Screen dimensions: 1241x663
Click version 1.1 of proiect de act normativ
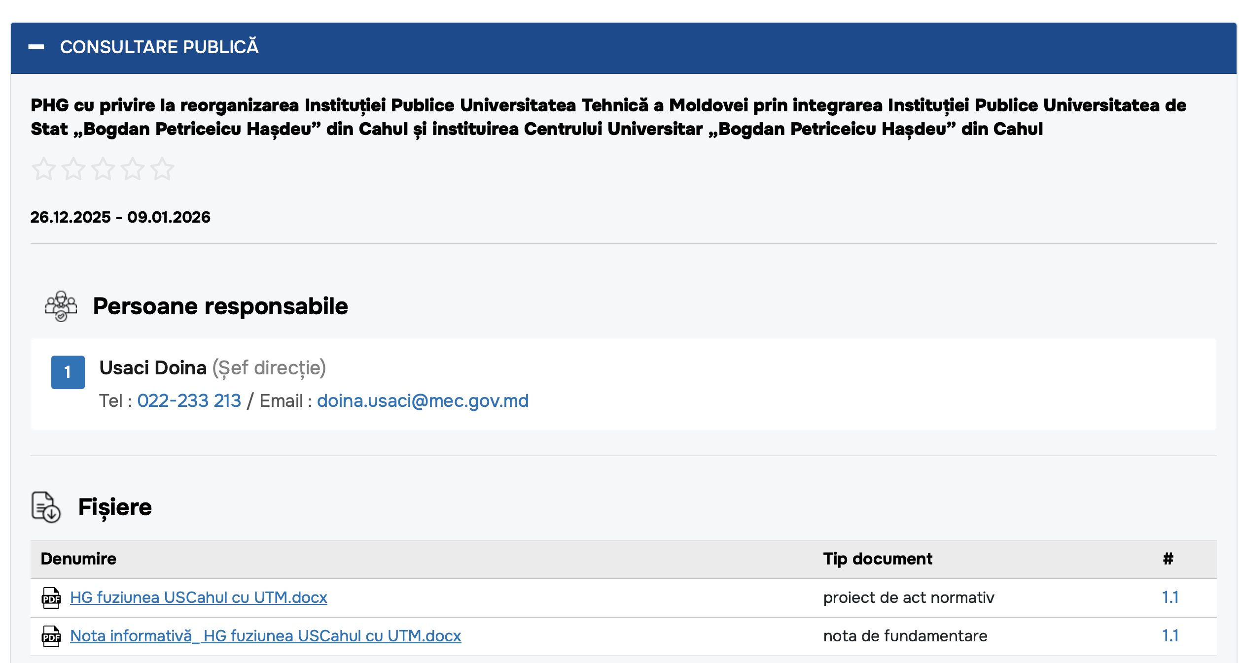click(x=1170, y=597)
